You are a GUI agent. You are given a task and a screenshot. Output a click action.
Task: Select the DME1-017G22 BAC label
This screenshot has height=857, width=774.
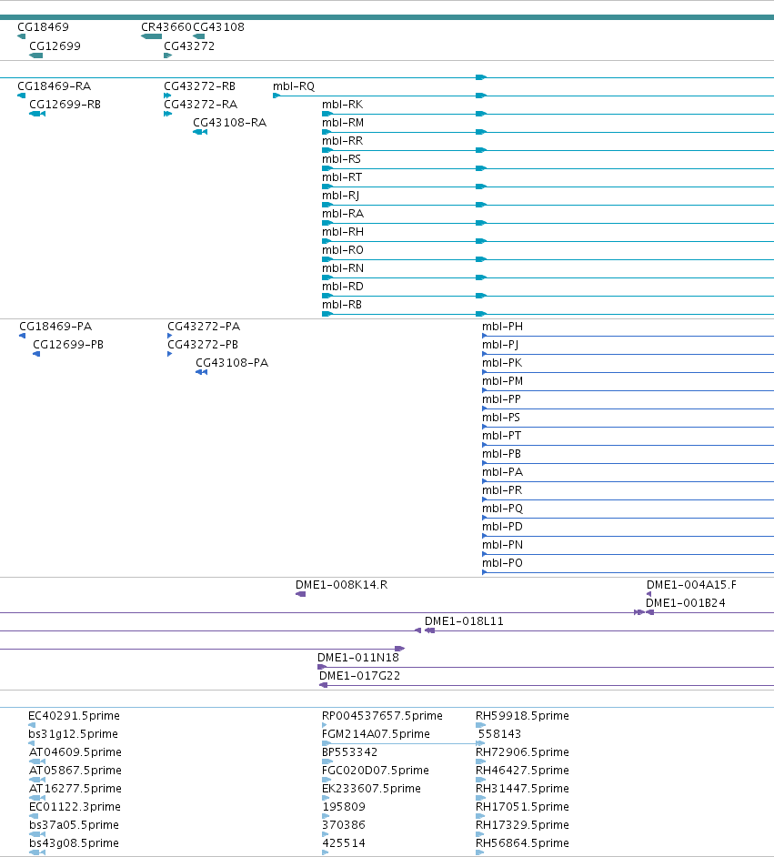(x=359, y=676)
